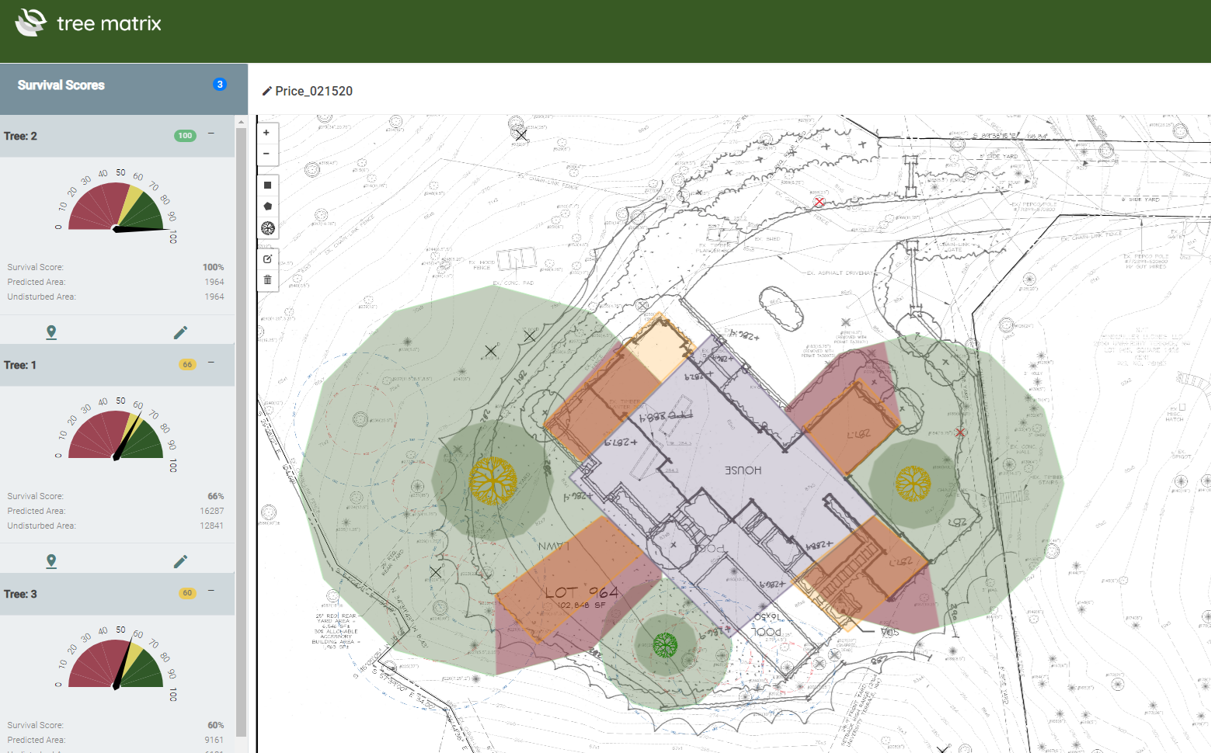This screenshot has width=1211, height=753.
Task: Click the yellow 60 score badge
Action: [187, 593]
